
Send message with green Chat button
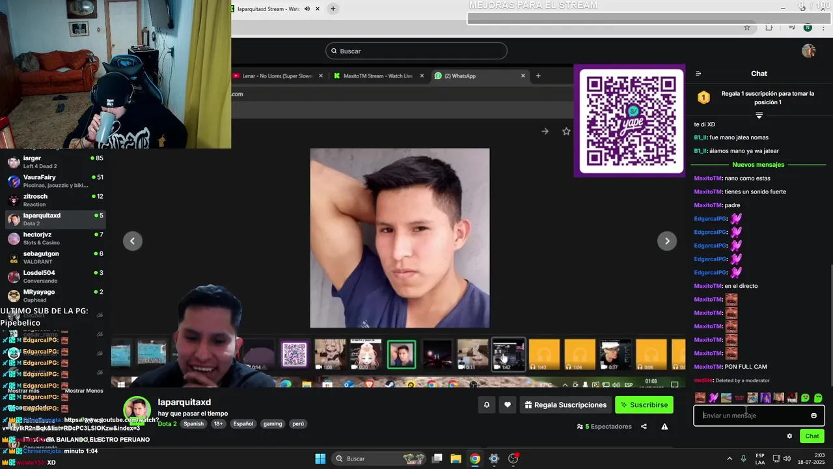point(812,436)
